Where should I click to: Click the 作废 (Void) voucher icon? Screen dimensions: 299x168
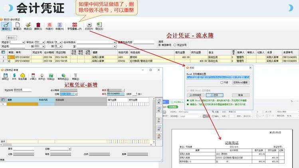click(x=50, y=26)
